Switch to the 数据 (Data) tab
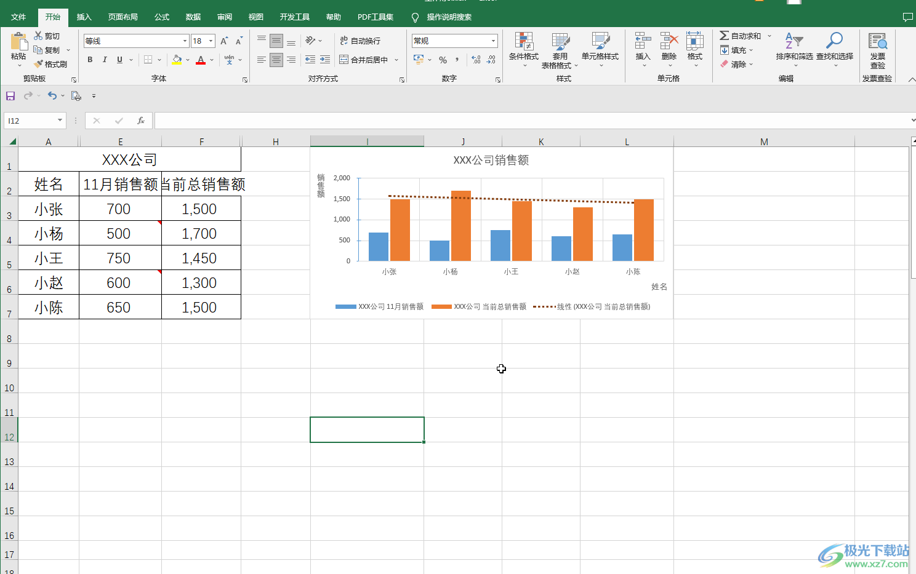 pyautogui.click(x=193, y=17)
